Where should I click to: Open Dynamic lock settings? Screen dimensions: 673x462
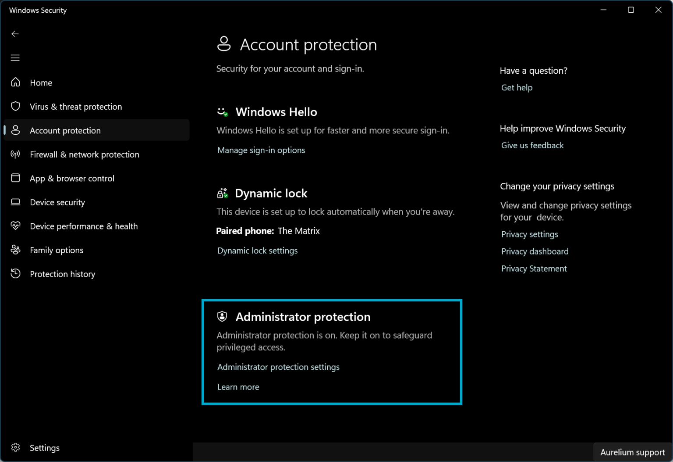click(257, 251)
